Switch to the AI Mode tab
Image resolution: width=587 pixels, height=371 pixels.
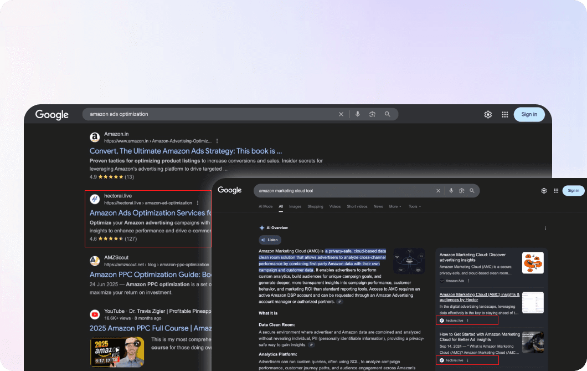tap(265, 206)
